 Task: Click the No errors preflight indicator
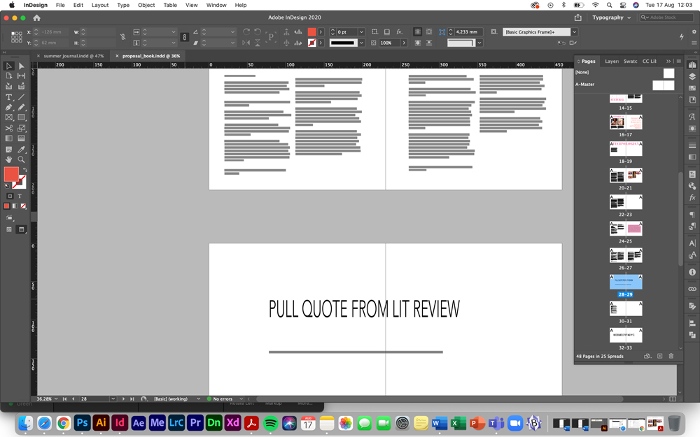pyautogui.click(x=221, y=399)
